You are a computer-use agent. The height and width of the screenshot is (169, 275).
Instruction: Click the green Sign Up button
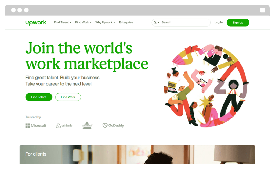click(238, 23)
